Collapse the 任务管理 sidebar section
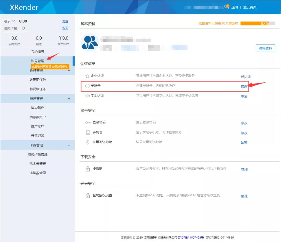This screenshot has height=242, width=281. click(69, 71)
